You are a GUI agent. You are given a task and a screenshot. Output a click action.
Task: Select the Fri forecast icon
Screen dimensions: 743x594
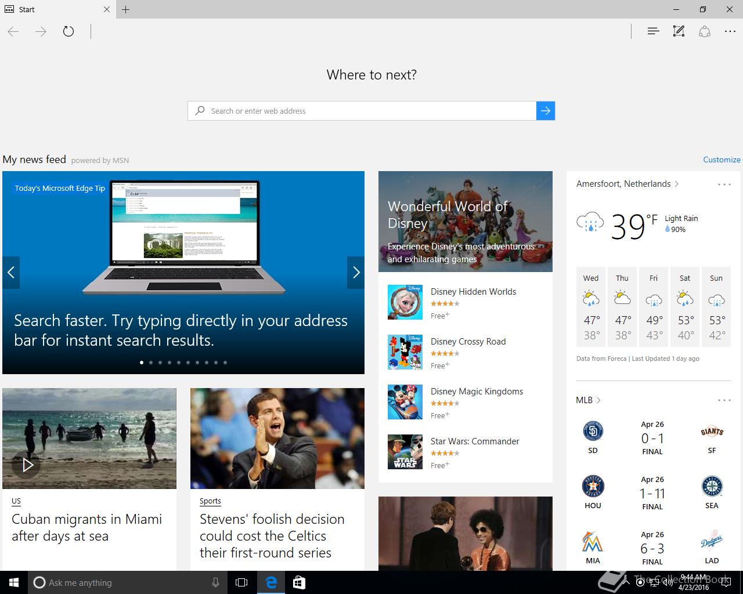pos(654,299)
